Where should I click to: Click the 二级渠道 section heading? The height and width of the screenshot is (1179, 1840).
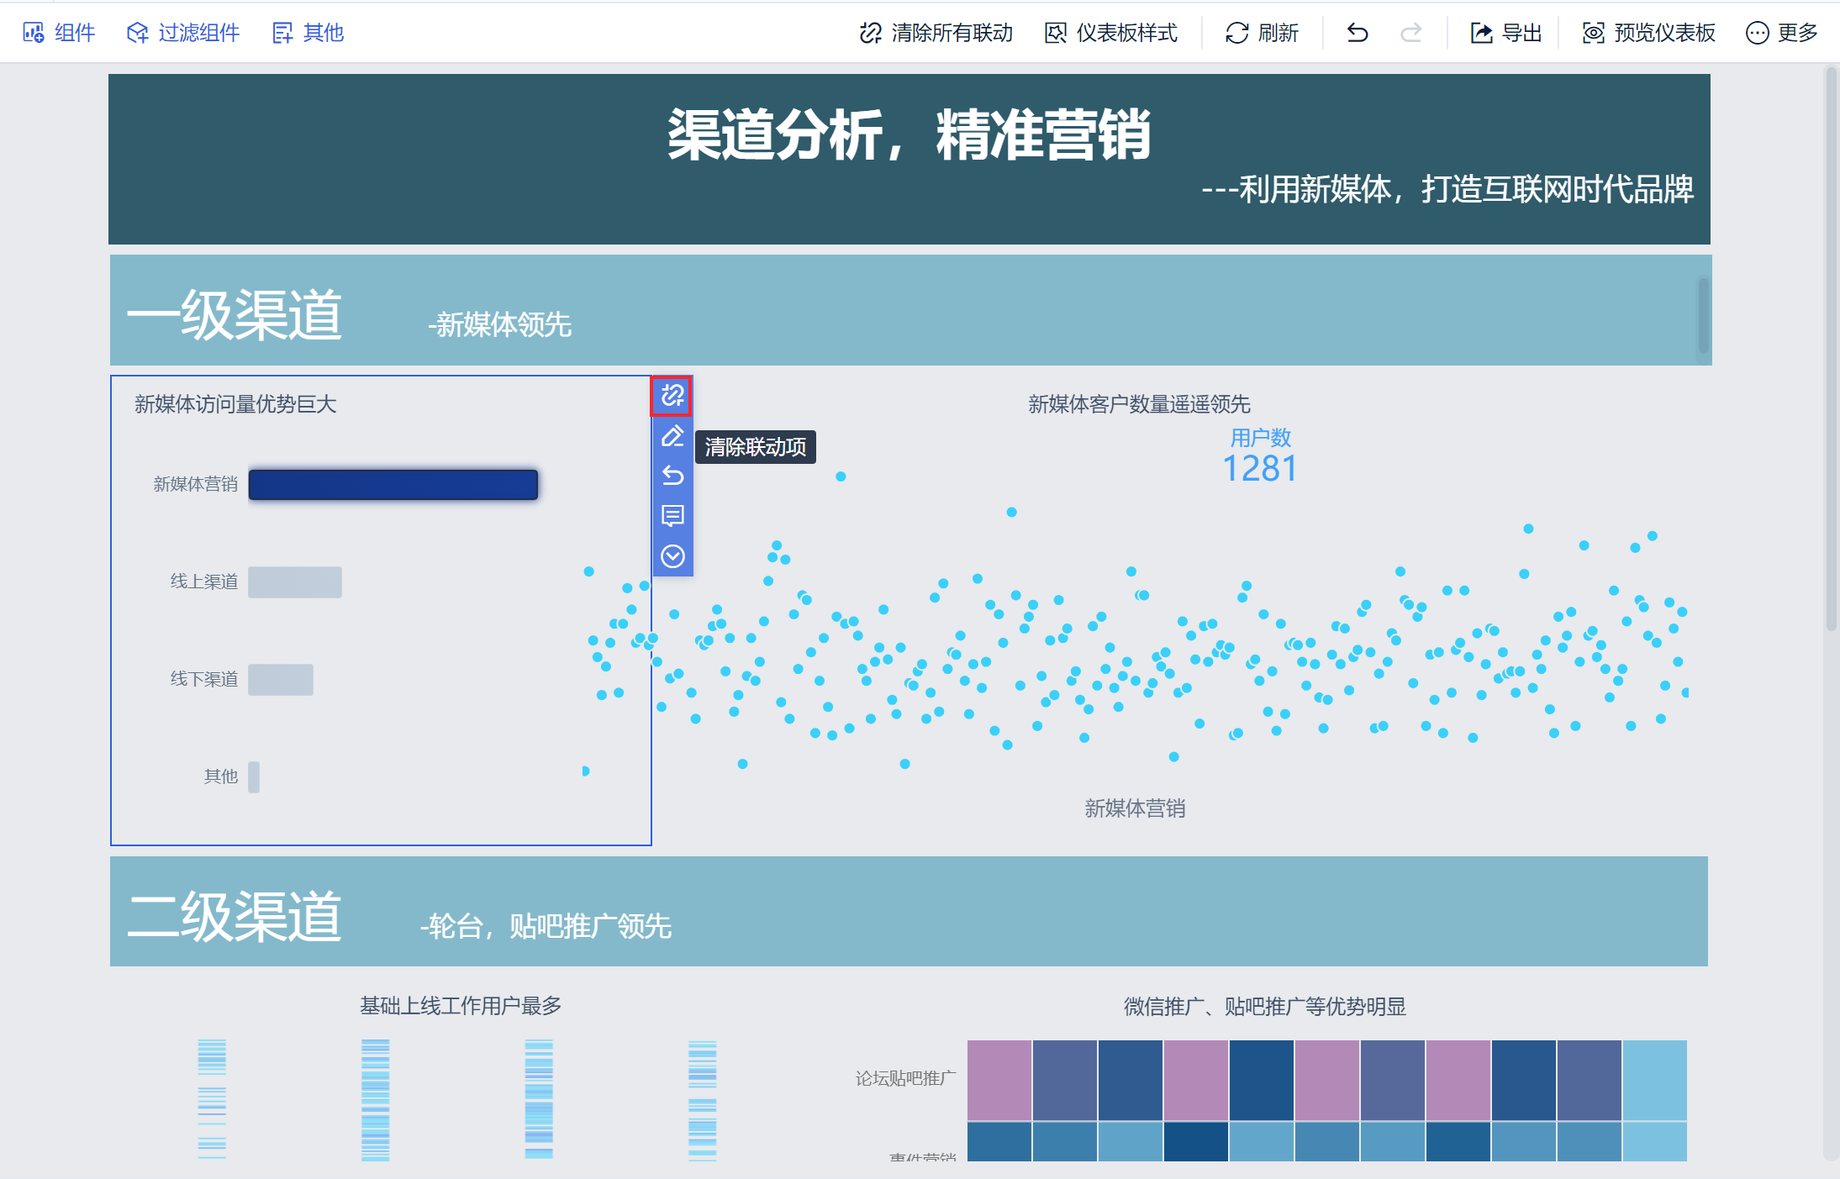pos(235,916)
